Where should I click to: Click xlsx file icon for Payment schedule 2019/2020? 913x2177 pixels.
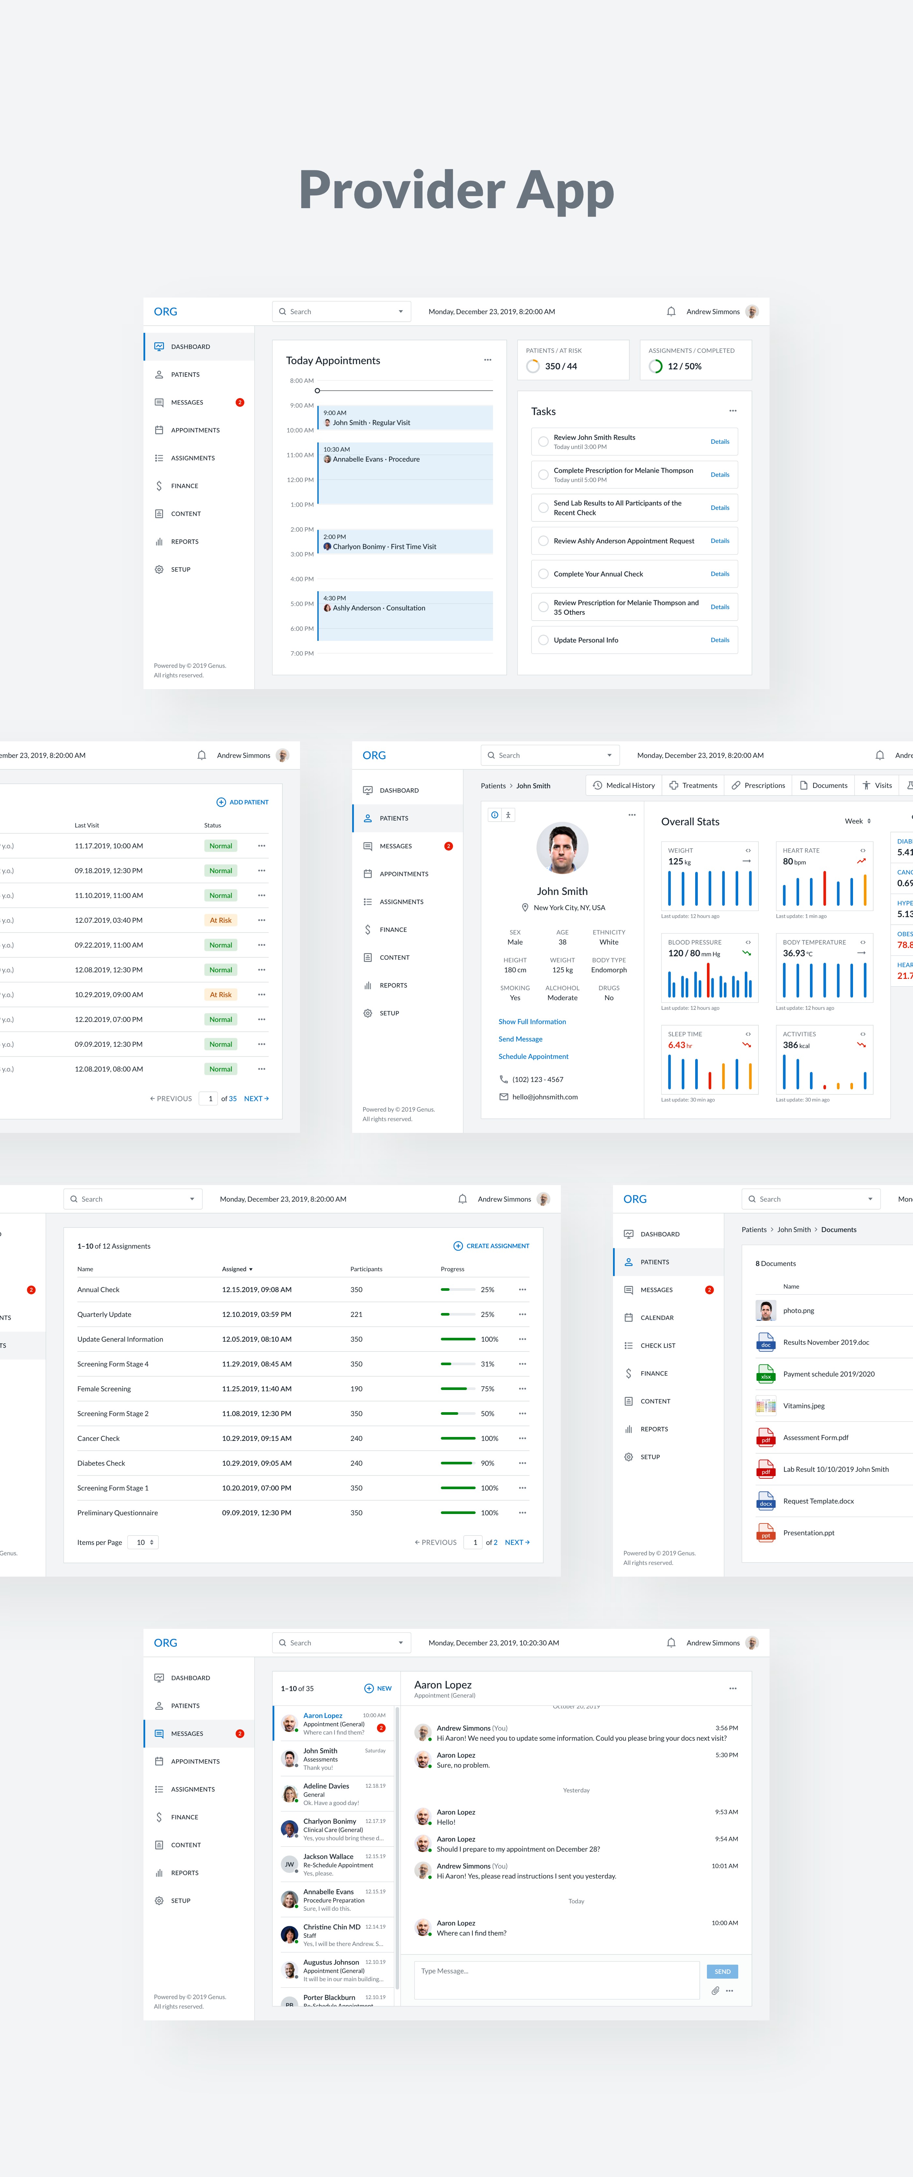tap(765, 1374)
